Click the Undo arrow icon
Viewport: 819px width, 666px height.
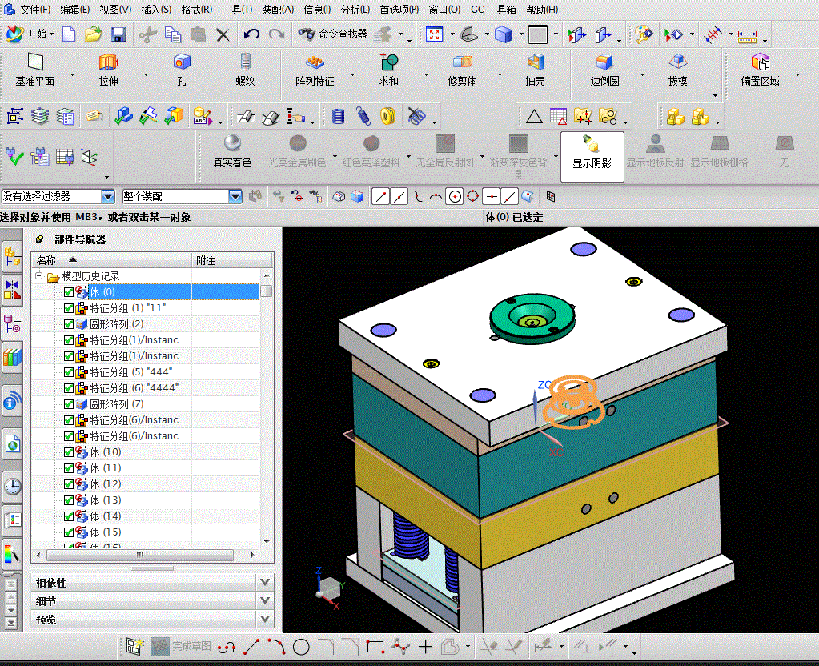coord(251,34)
